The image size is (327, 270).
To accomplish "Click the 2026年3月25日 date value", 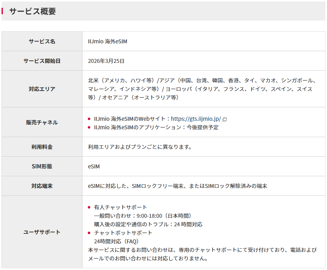I will coord(106,61).
